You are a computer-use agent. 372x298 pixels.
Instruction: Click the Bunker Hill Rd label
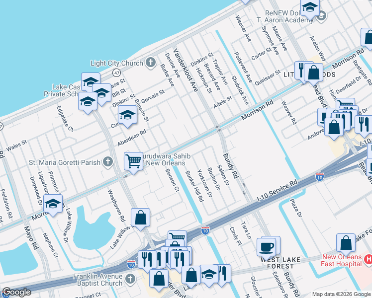(x=194, y=186)
